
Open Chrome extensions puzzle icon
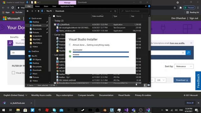[181, 8]
